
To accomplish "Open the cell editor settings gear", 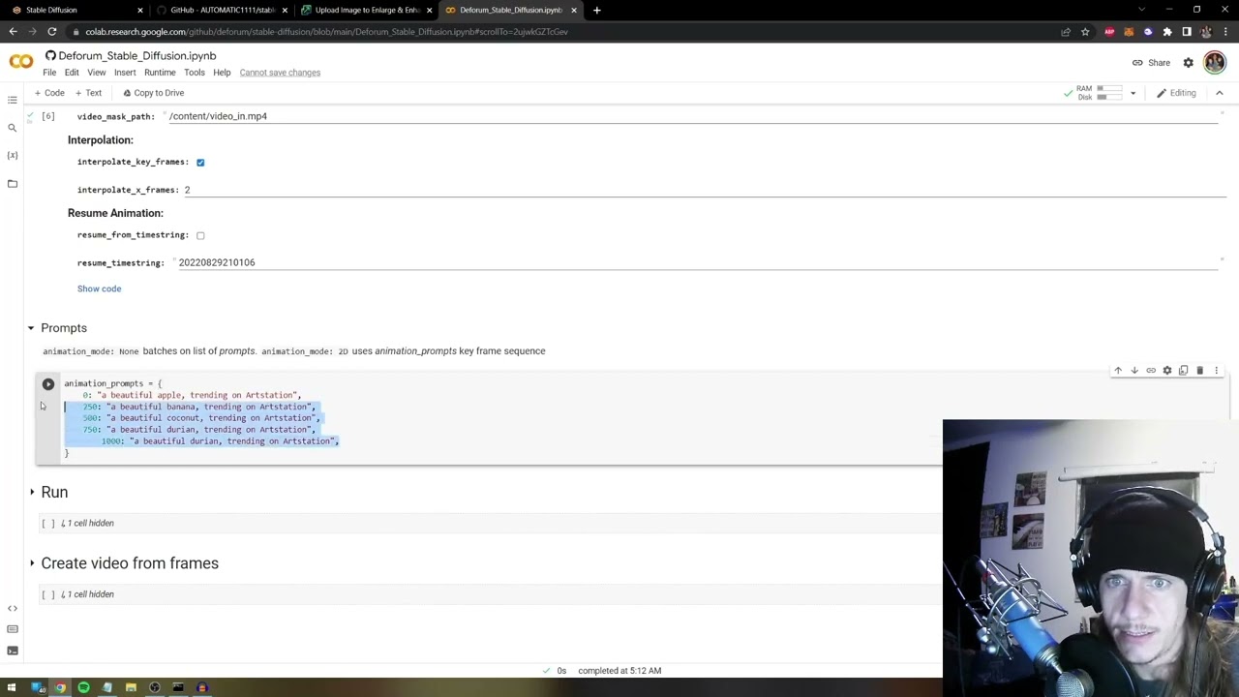I will (1167, 371).
